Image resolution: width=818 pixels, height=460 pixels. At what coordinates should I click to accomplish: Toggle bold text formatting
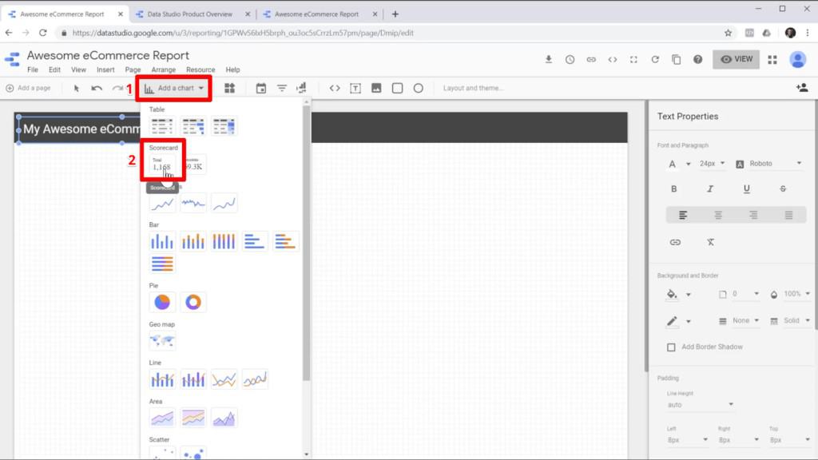[673, 189]
